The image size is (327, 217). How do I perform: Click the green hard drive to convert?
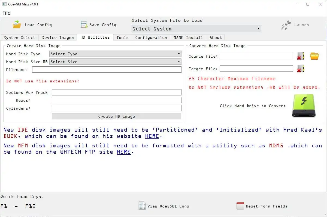pyautogui.click(x=304, y=106)
